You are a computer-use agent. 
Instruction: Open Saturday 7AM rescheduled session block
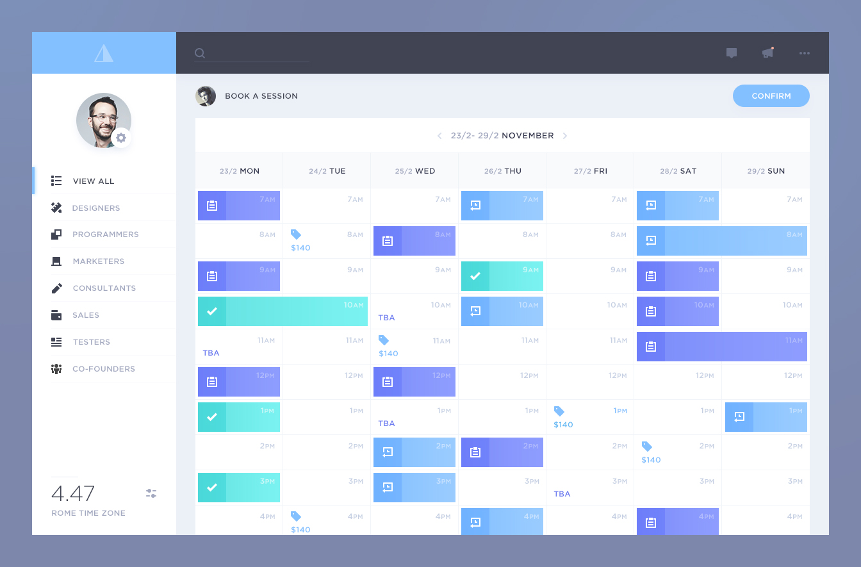pos(678,206)
